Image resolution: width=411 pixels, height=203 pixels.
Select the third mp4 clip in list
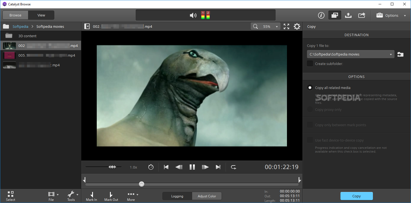click(41, 65)
